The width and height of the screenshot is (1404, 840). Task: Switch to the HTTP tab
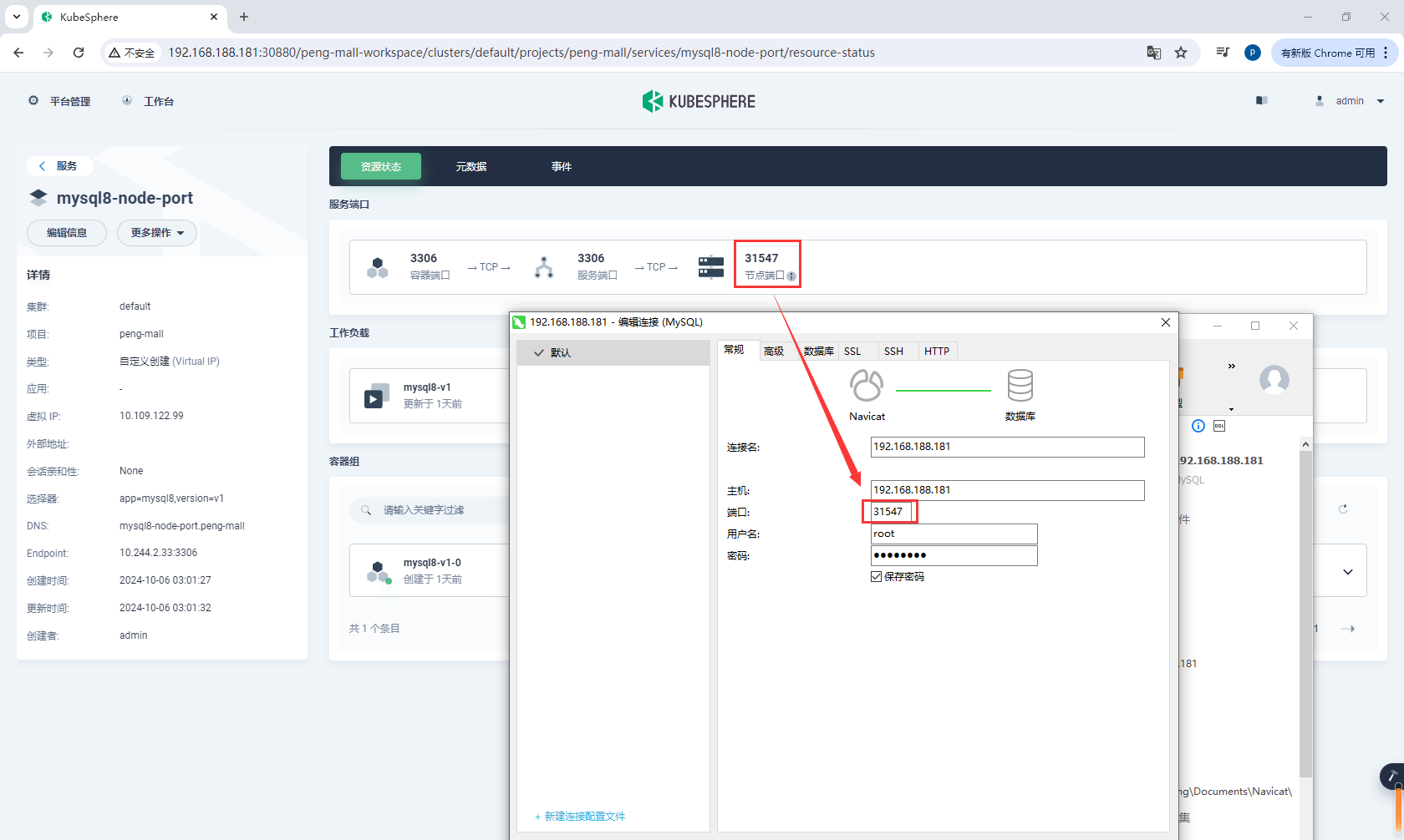pyautogui.click(x=937, y=352)
